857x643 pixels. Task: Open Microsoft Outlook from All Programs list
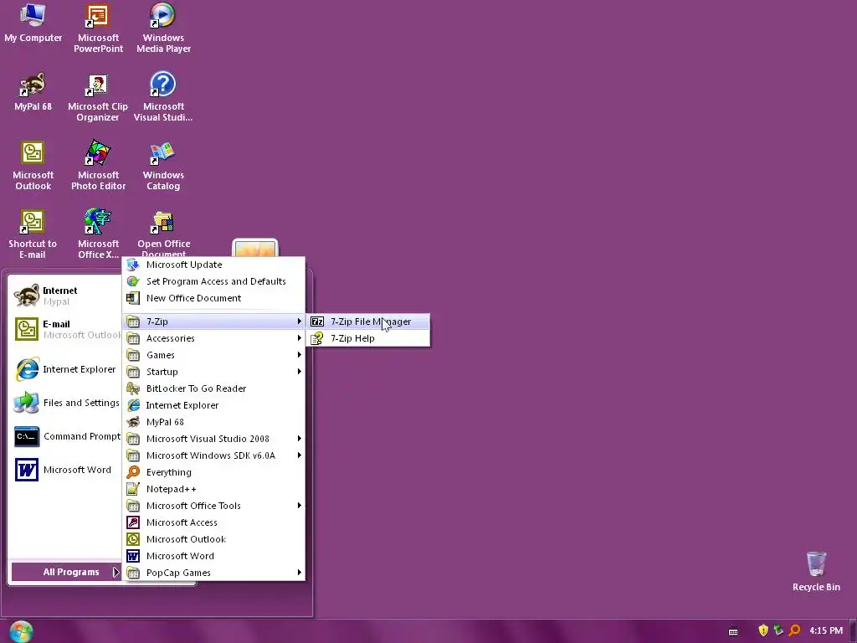214,539
